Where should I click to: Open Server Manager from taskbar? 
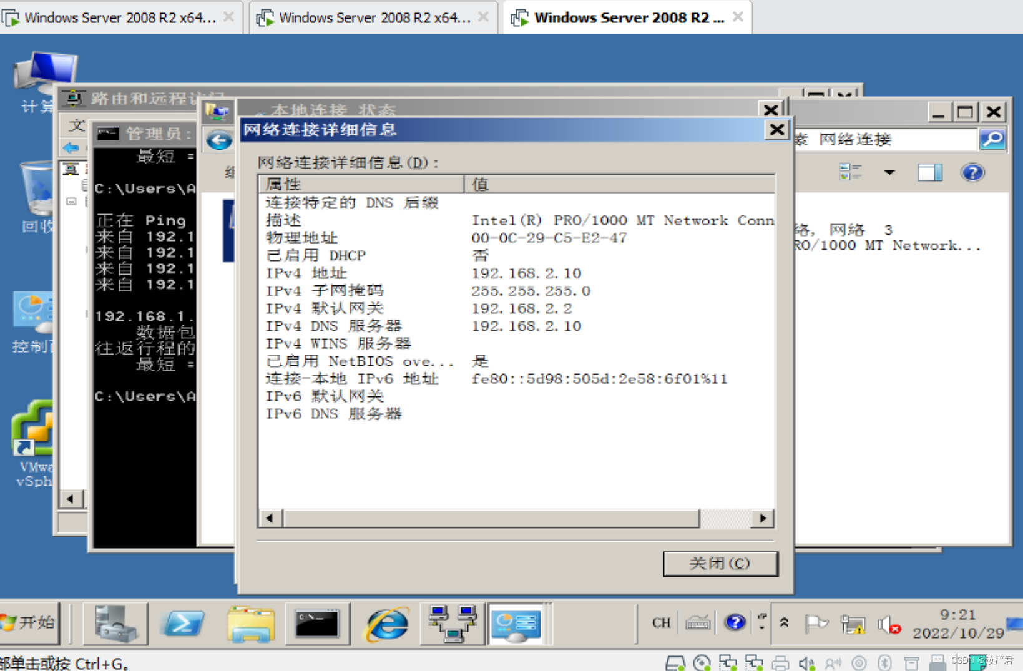click(115, 624)
